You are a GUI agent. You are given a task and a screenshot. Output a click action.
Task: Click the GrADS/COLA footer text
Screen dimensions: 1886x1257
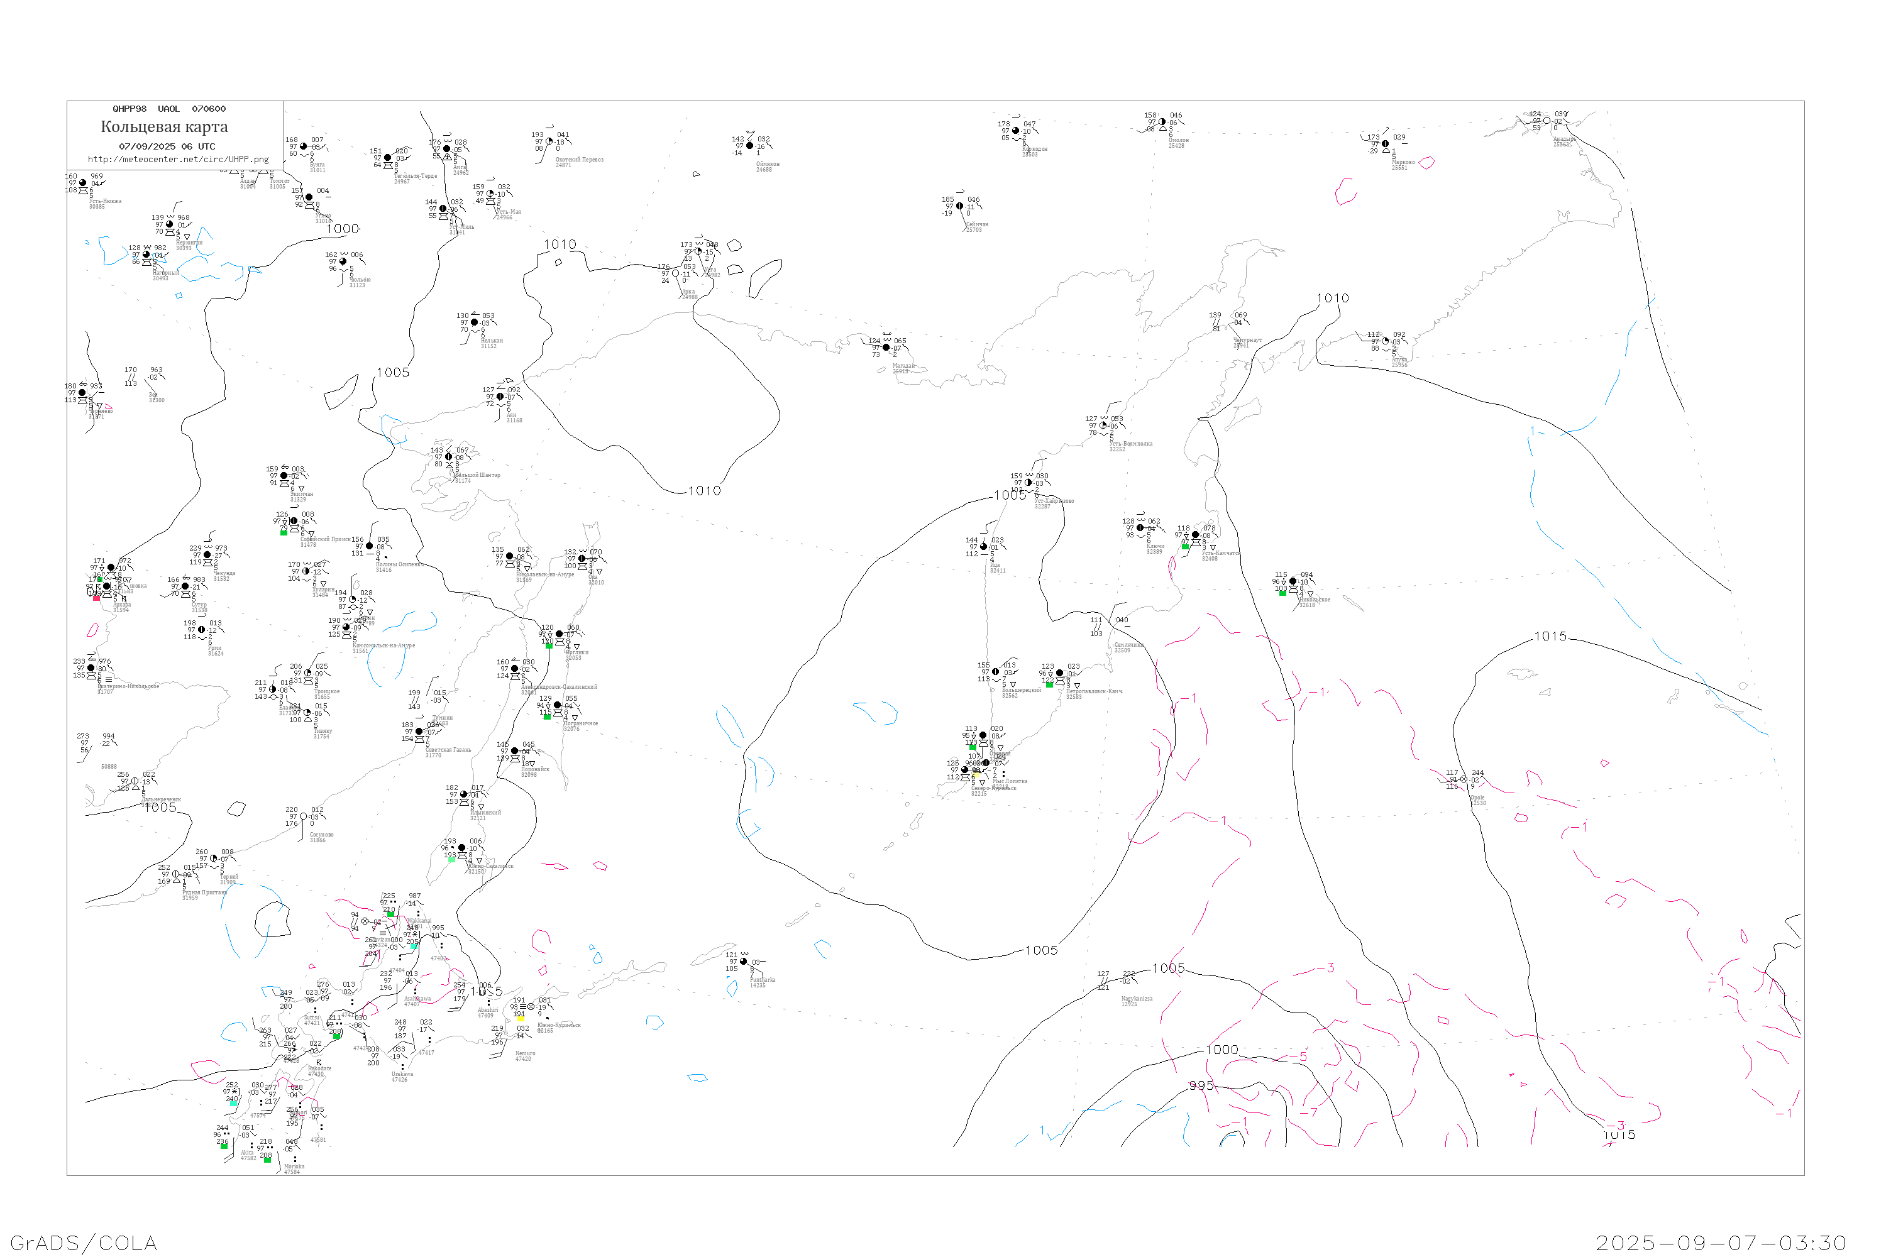[84, 1243]
